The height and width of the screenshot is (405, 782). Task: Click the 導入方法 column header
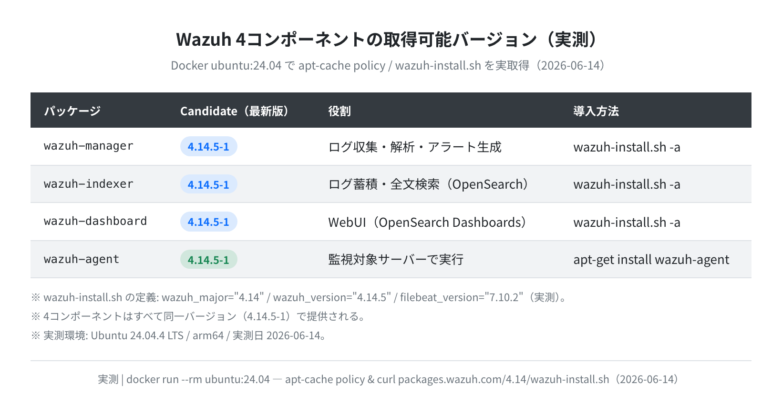tap(596, 111)
